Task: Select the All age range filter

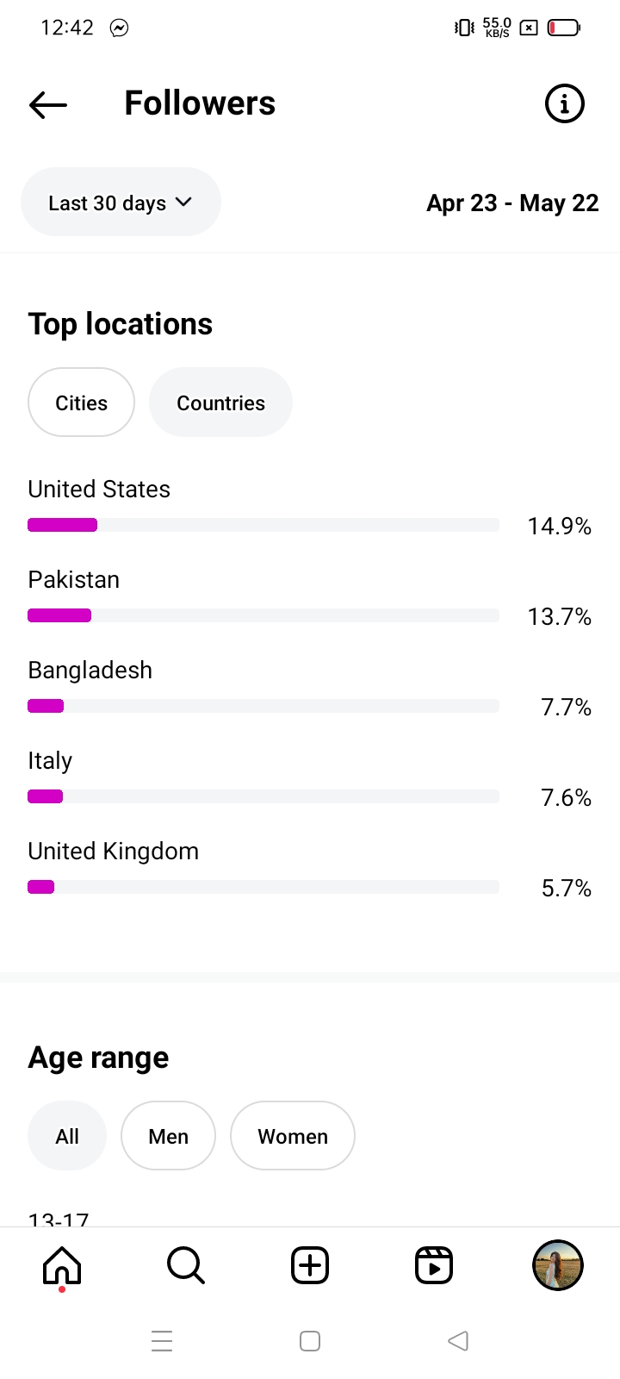Action: 67,1136
